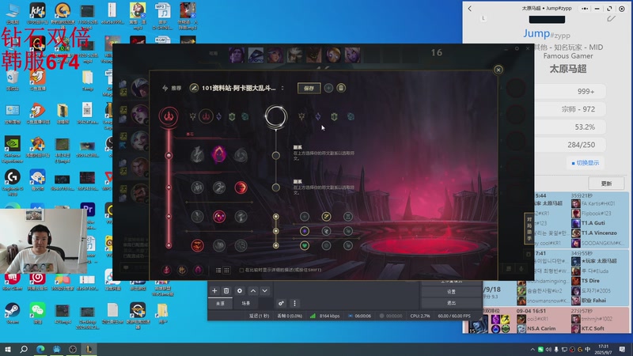Choose Cheap Shot rune in first row
Viewport: 633px width, 356px height.
click(x=197, y=187)
